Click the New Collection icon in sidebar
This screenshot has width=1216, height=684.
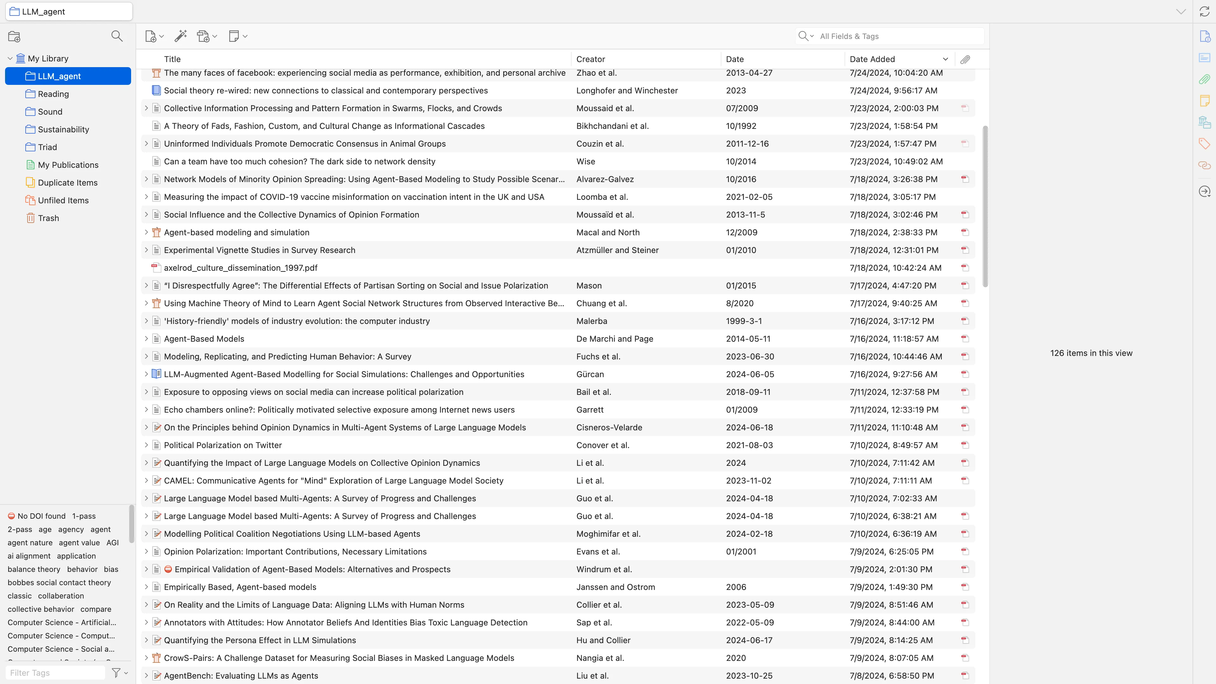pos(14,36)
